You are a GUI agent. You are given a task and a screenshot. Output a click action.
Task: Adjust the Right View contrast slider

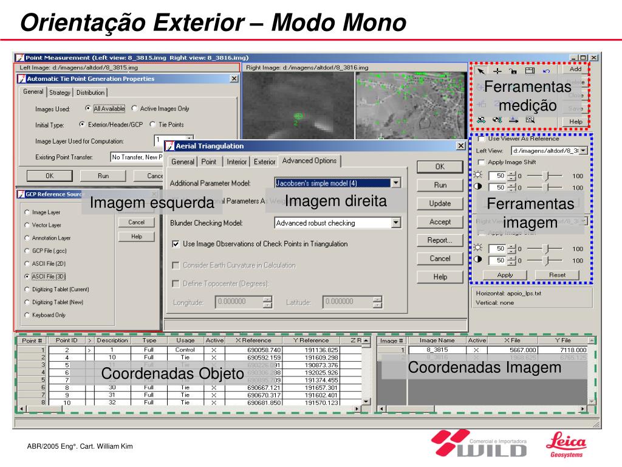click(x=546, y=260)
